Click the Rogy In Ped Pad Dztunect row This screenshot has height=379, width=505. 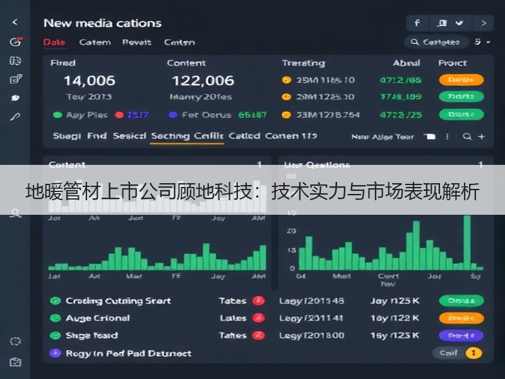129,354
